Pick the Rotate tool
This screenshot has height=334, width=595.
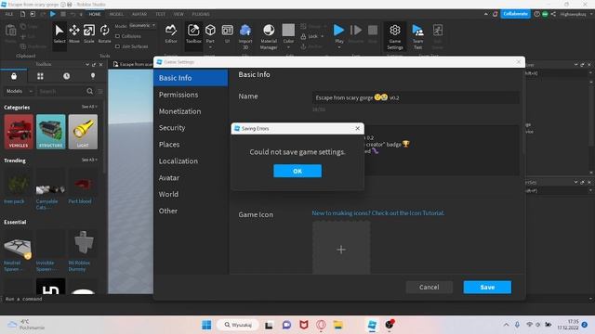(x=104, y=33)
